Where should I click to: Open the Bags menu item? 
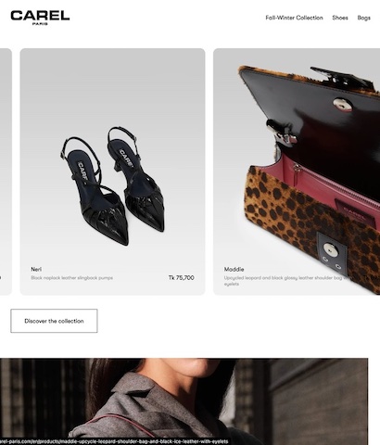pos(364,18)
